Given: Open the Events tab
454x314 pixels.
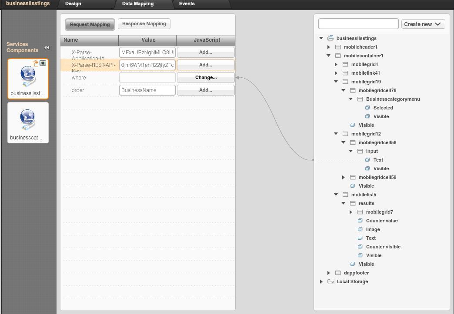Looking at the screenshot, I should [x=187, y=3].
